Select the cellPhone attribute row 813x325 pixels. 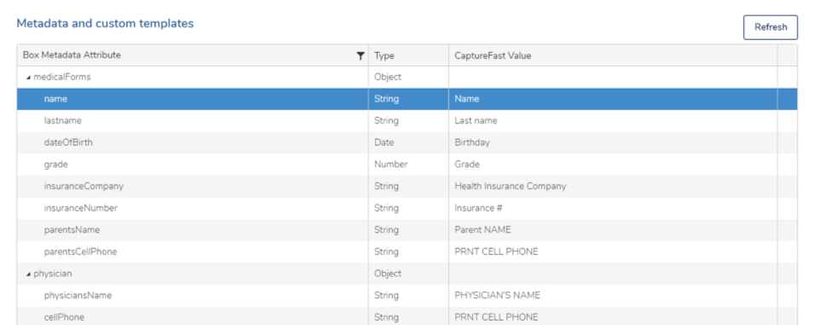coord(407,316)
